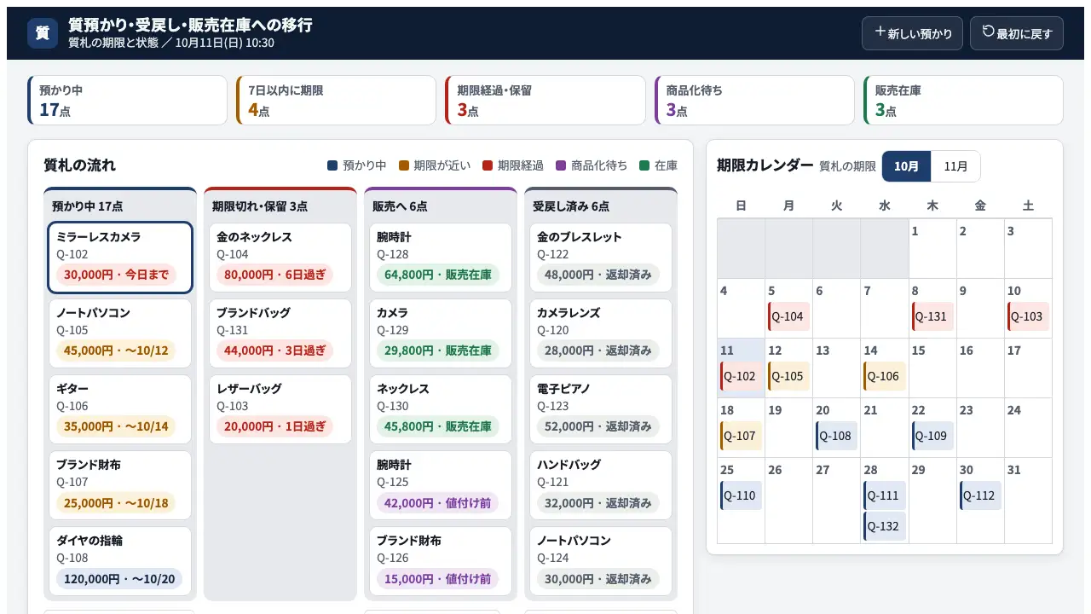The image size is (1091, 614).
Task: Click the 30,000円・今日まで status pill
Action: [x=116, y=275]
